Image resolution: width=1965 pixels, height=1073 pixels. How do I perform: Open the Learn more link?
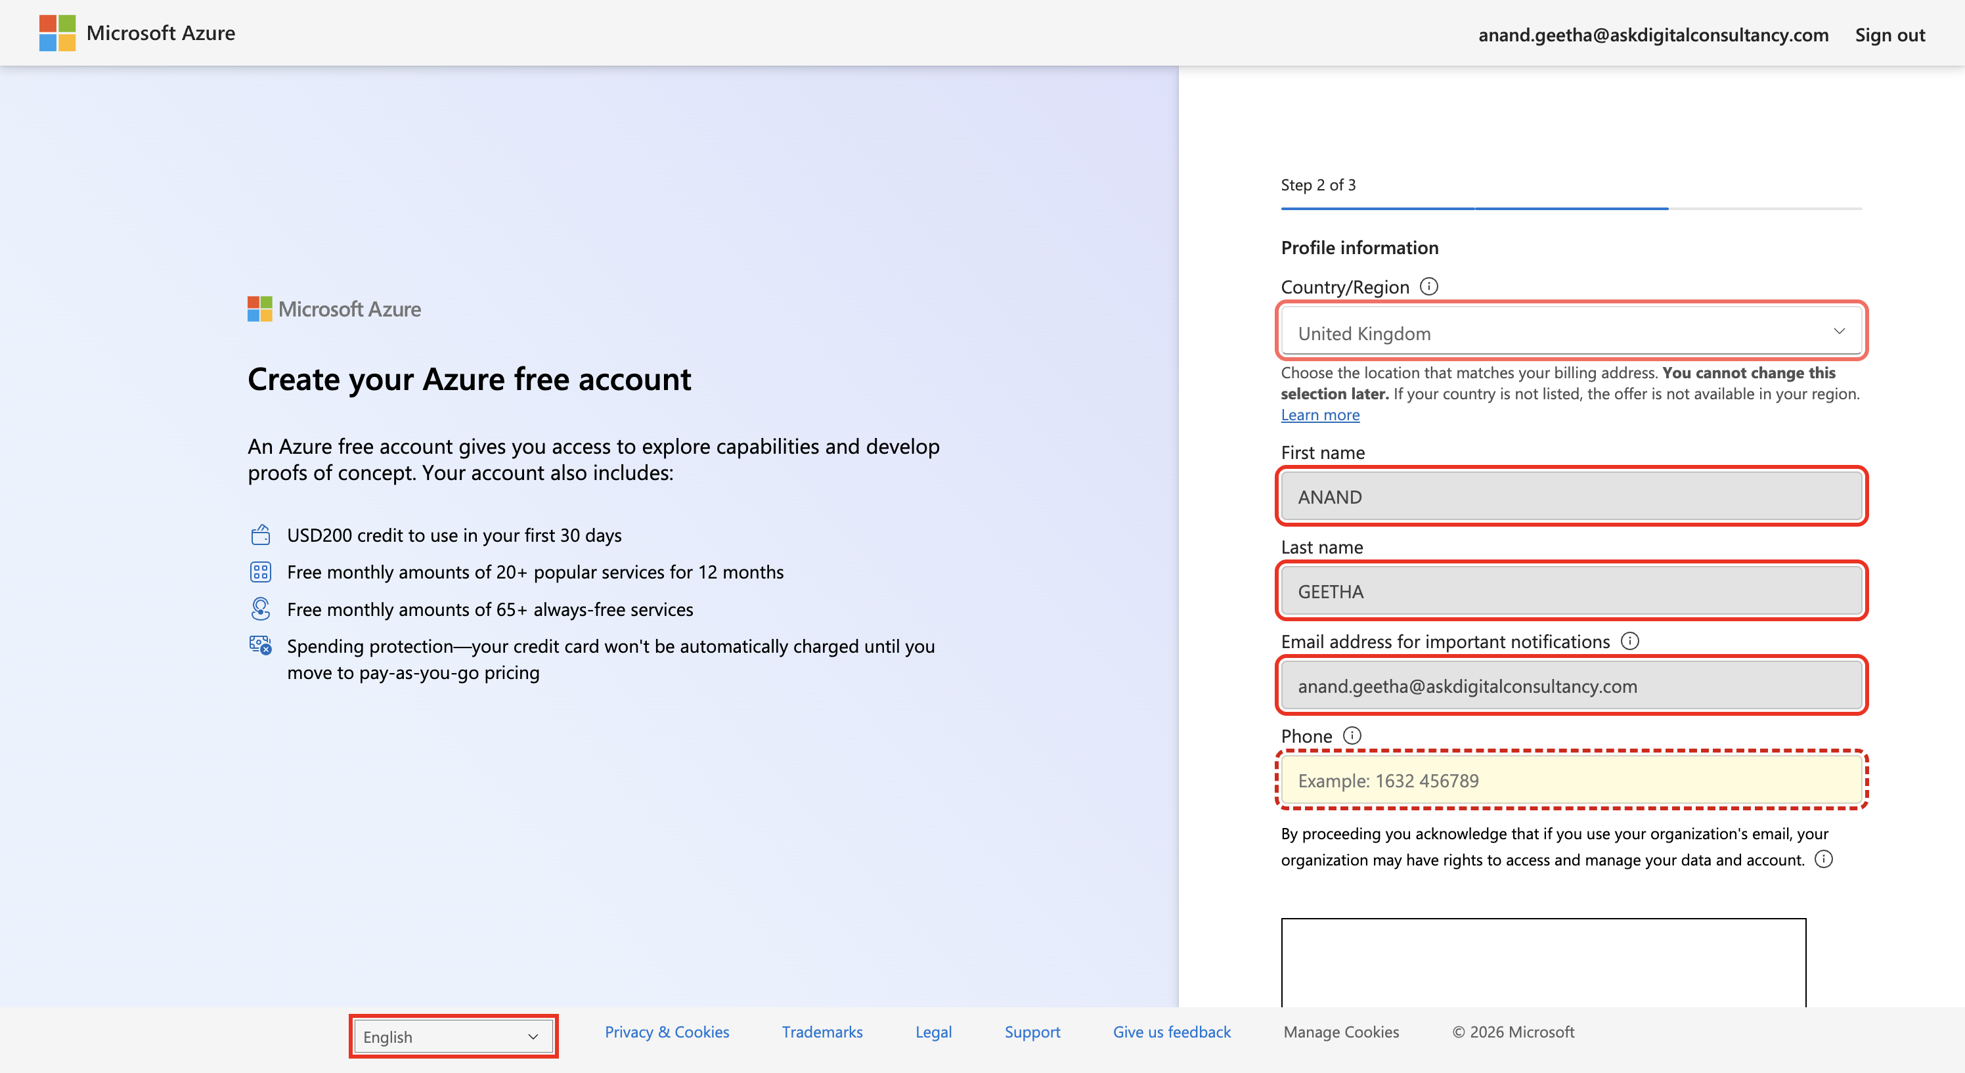tap(1319, 415)
